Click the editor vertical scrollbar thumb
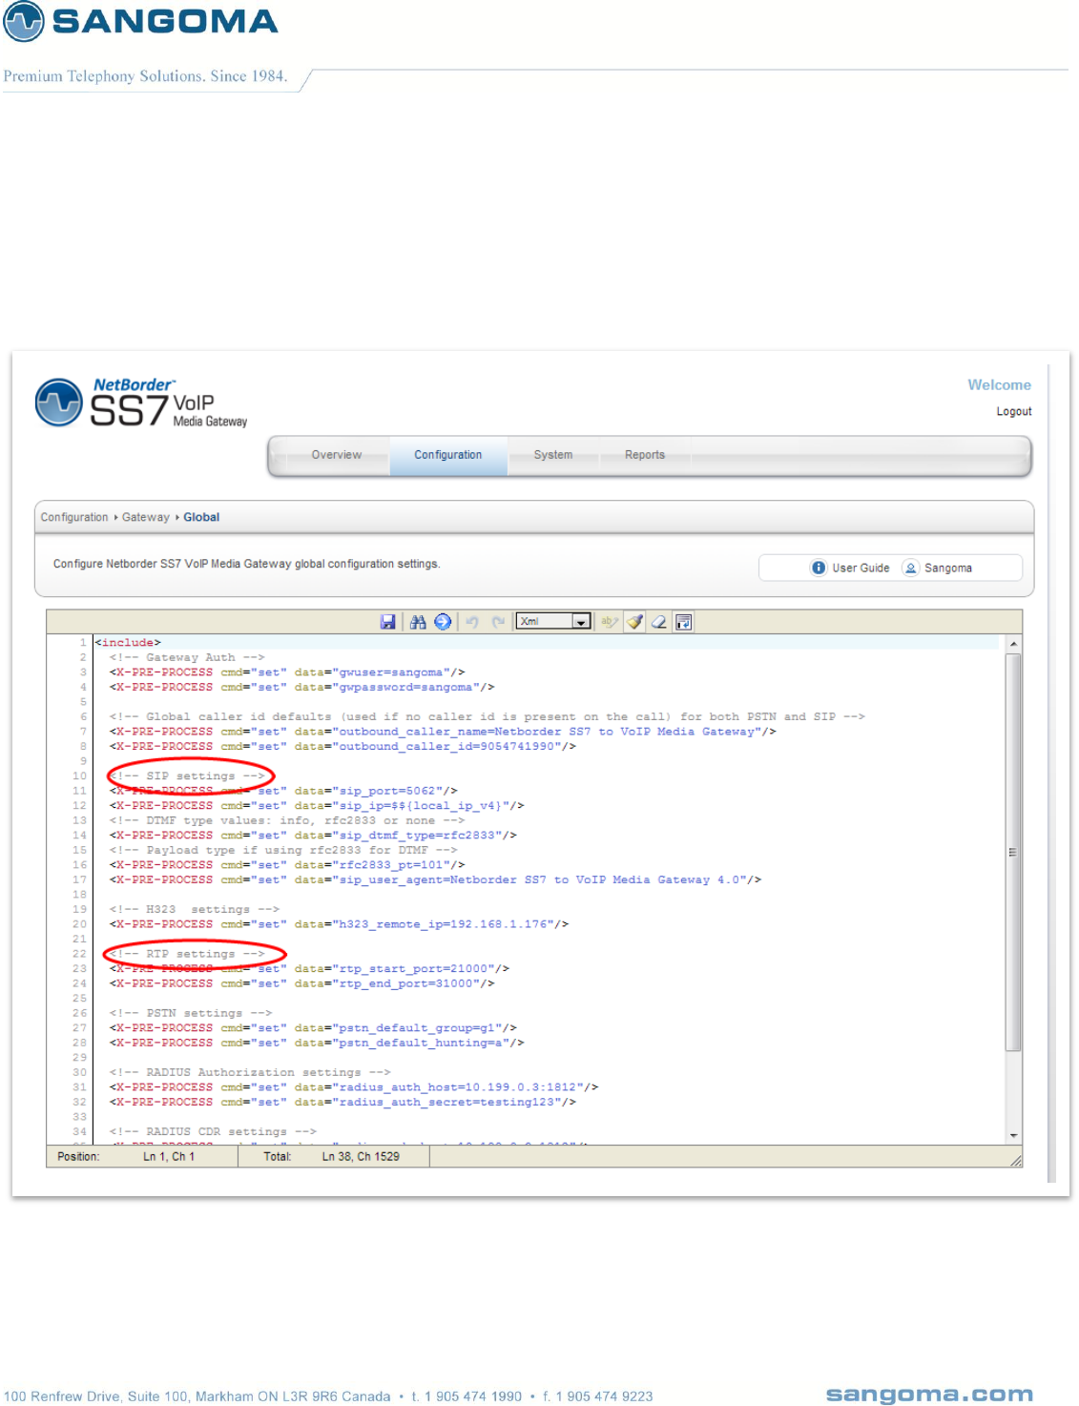 1013,852
